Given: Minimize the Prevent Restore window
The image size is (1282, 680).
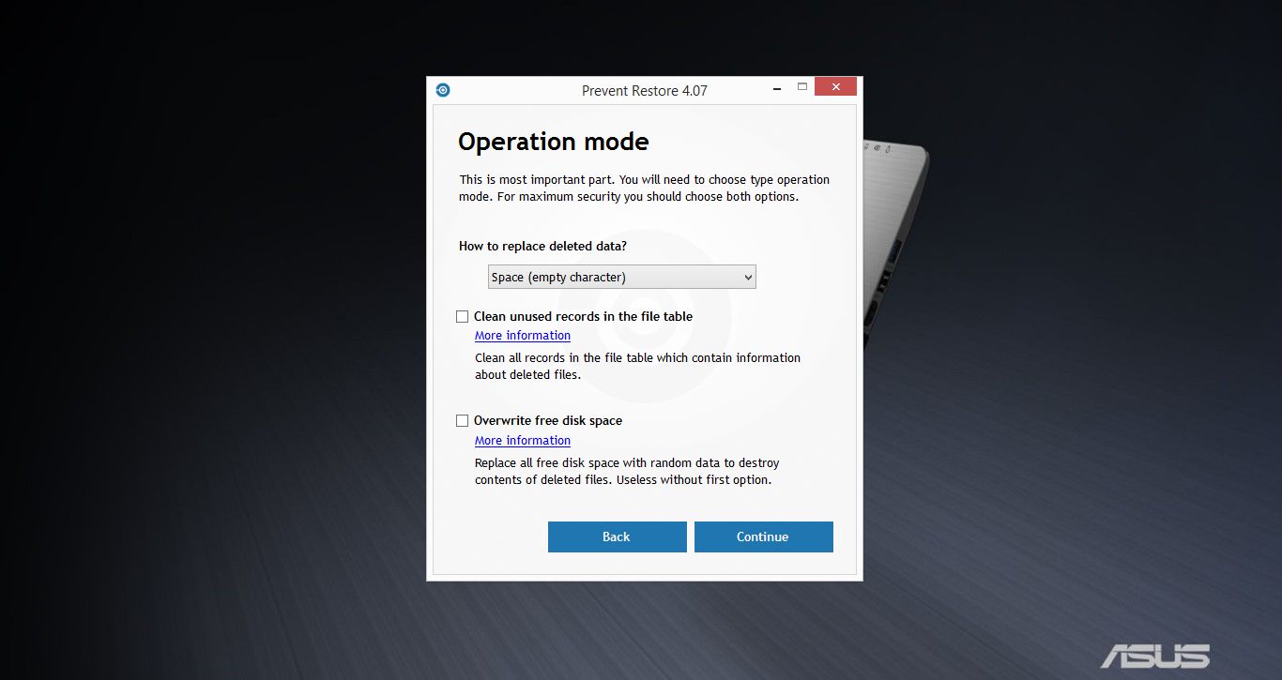Looking at the screenshot, I should point(777,88).
